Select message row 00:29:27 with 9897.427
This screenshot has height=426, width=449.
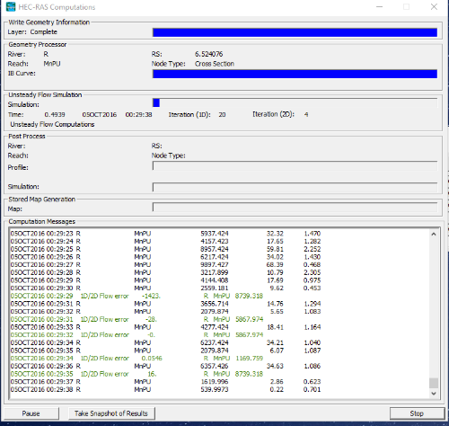pos(165,264)
